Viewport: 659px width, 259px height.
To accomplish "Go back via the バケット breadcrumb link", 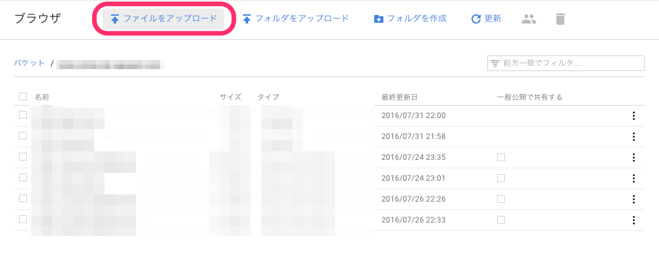I will 29,63.
